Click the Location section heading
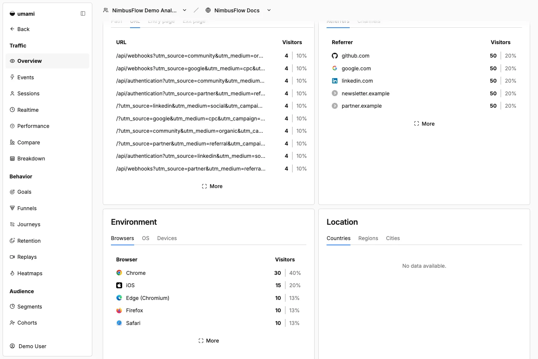538x359 pixels. click(342, 222)
